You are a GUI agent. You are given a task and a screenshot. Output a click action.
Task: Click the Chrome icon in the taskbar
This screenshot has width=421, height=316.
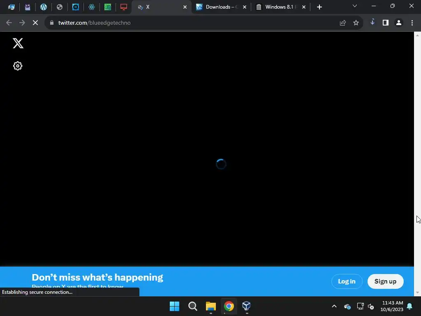click(x=229, y=306)
